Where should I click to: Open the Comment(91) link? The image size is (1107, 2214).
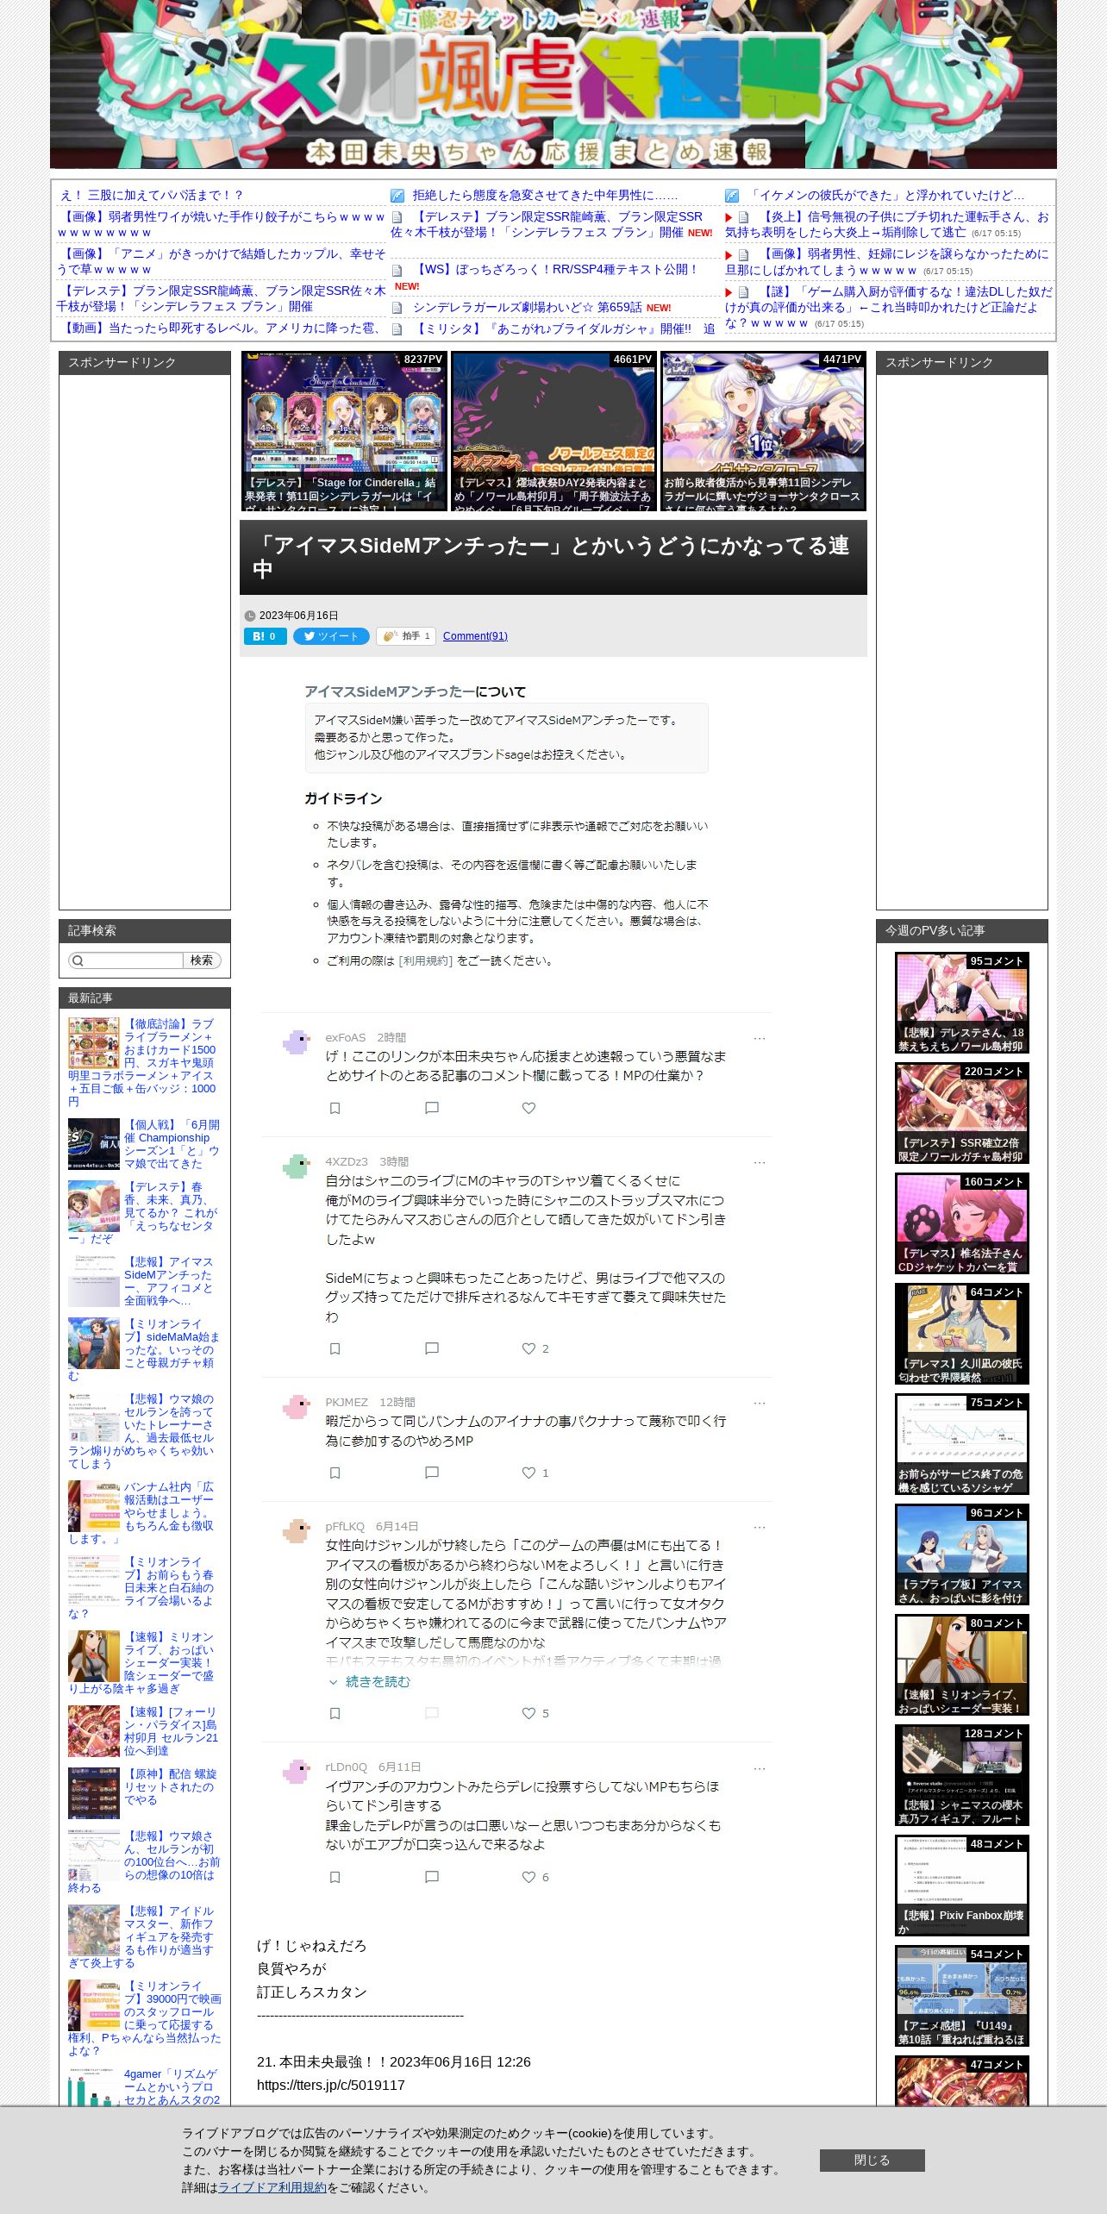point(475,636)
